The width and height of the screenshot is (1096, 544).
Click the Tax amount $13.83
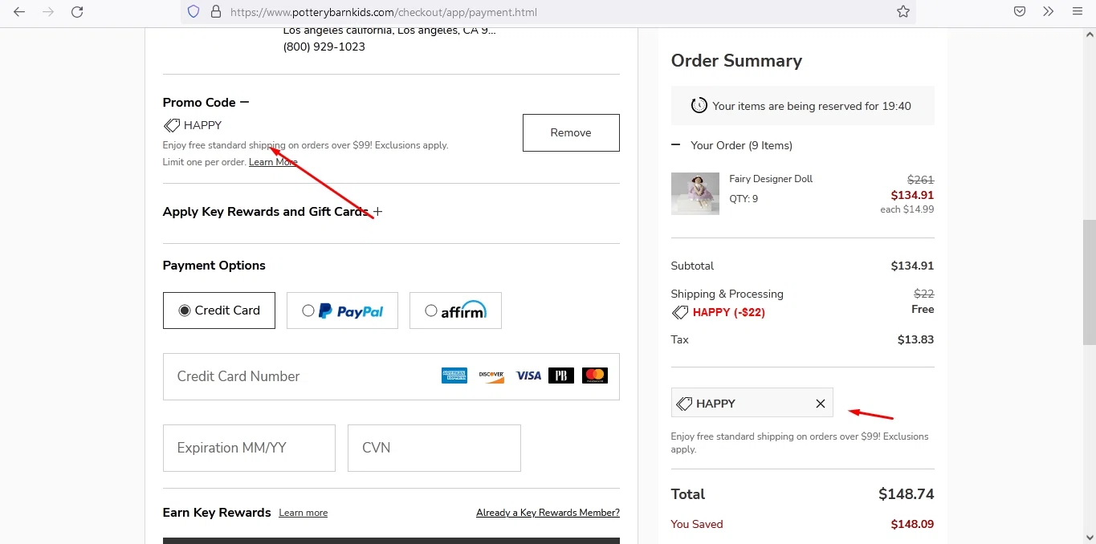pyautogui.click(x=916, y=339)
